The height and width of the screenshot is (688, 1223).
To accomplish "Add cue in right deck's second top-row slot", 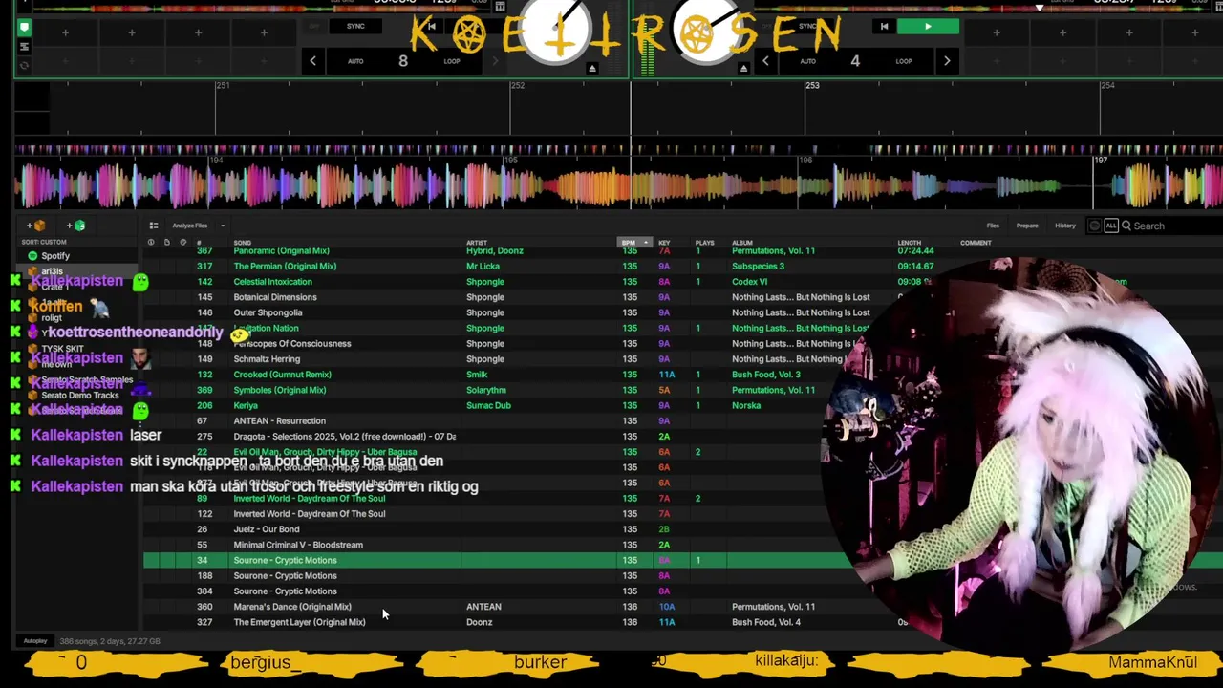I will tap(1062, 32).
